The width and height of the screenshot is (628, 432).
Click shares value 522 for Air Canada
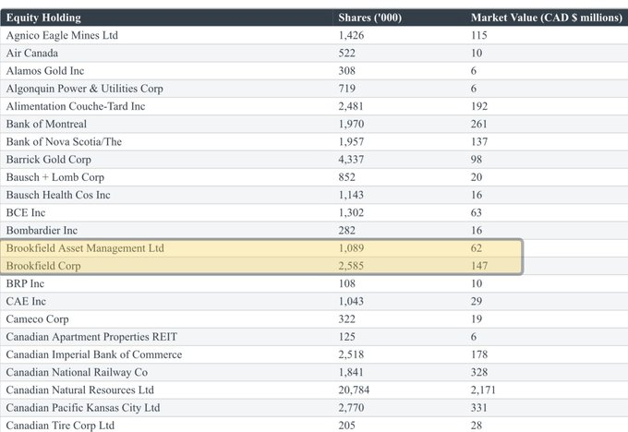point(347,53)
